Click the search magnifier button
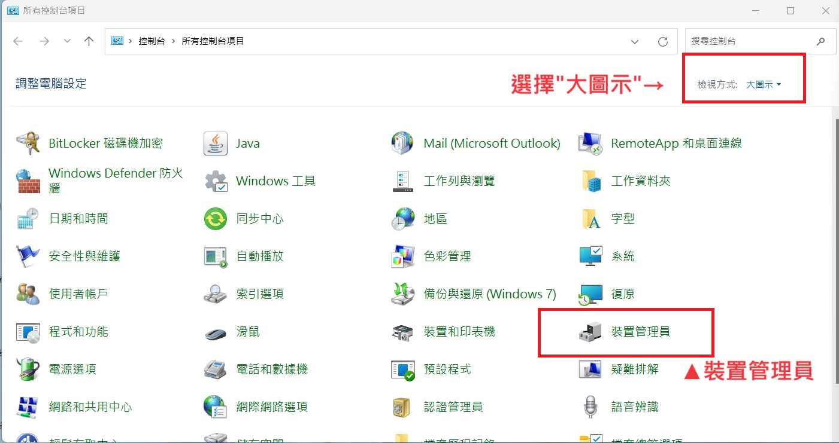This screenshot has height=443, width=839. (x=820, y=41)
